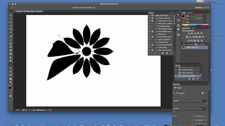Uncheck the Molten Lead action checkmark

coord(150,34)
